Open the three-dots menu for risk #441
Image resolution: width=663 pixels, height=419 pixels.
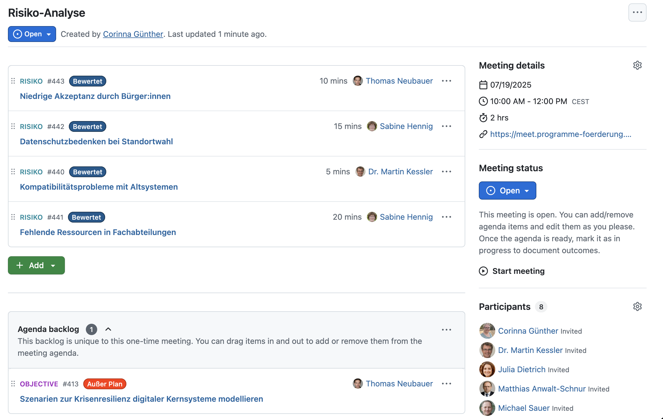(x=446, y=217)
